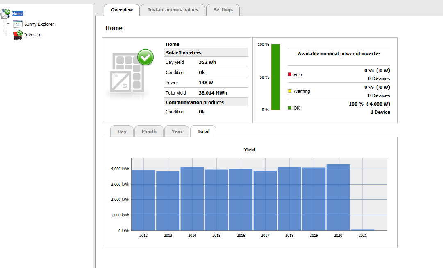Click Solar Inverters Condition Ok value
The image size is (443, 268).
click(202, 72)
